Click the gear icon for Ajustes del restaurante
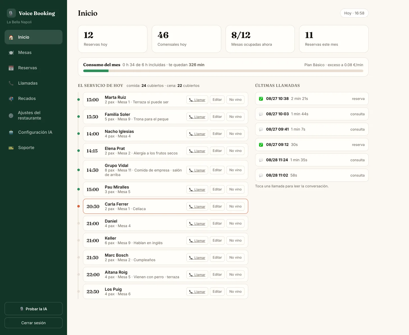Screen dimensions: 409x335 (11, 116)
